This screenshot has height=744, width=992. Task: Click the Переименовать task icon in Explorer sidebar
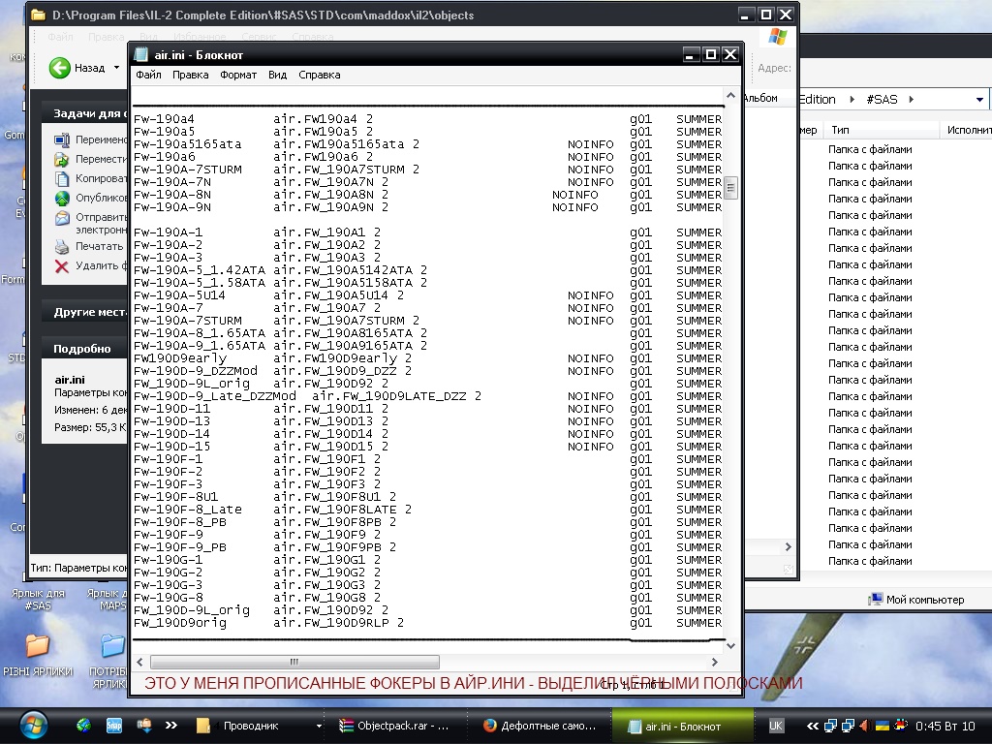pyautogui.click(x=62, y=139)
